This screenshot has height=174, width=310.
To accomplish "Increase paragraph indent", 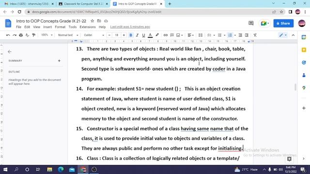I will [x=247, y=35].
